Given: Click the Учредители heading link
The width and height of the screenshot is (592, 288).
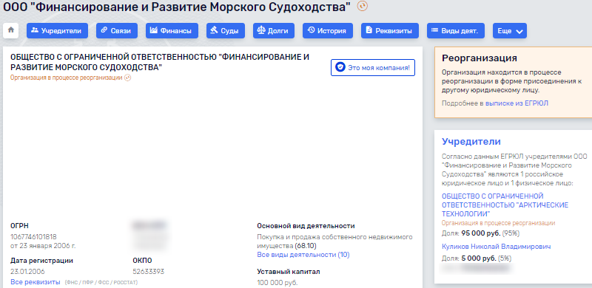Looking at the screenshot, I should [471, 142].
